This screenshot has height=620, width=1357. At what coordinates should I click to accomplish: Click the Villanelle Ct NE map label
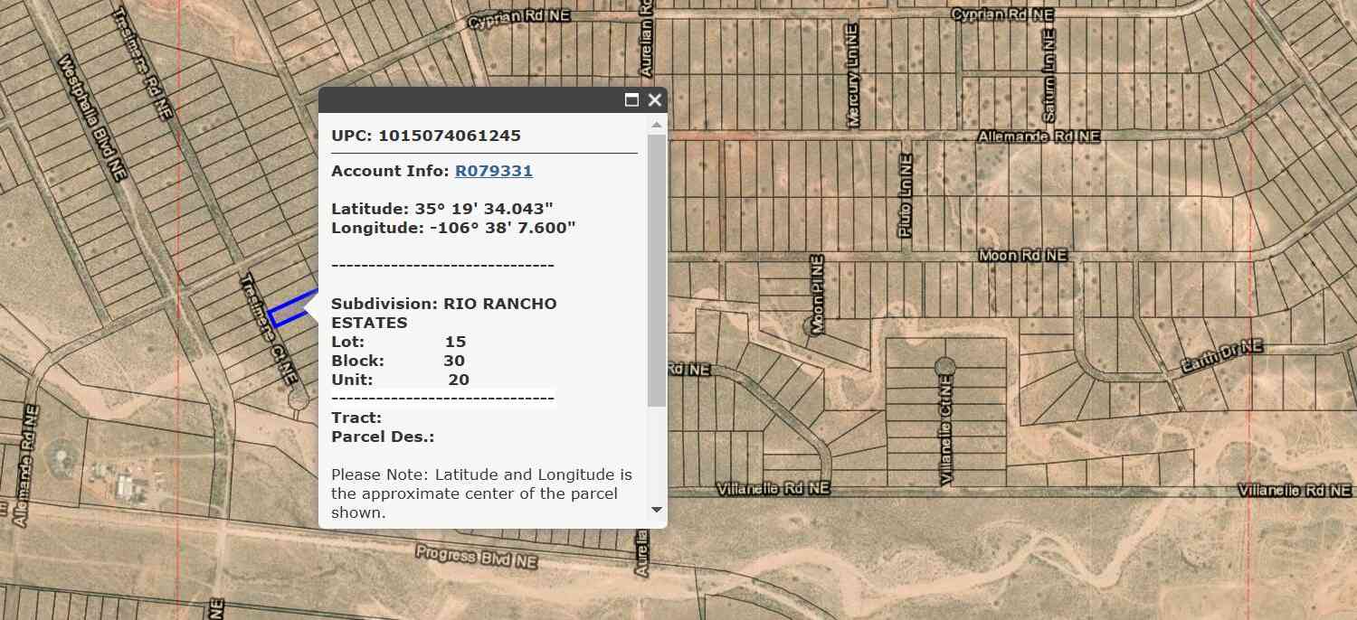946,431
